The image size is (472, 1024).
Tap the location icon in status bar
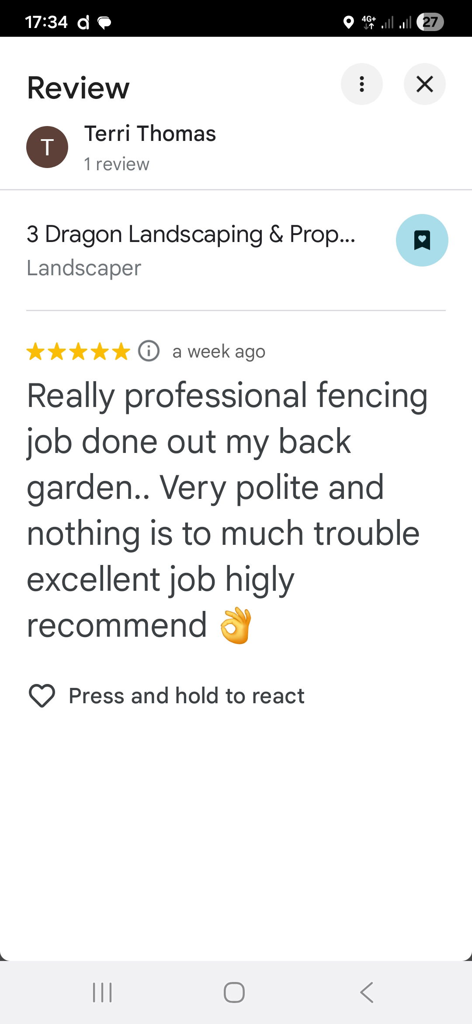[348, 22]
